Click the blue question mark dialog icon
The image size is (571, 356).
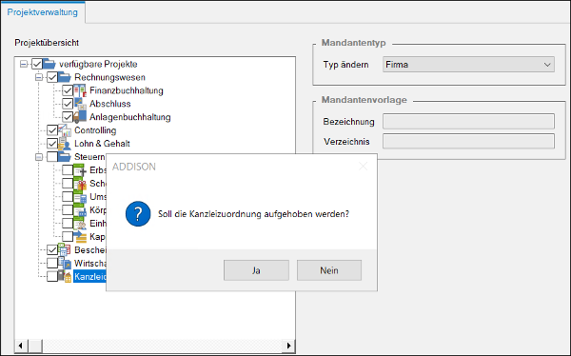click(138, 214)
